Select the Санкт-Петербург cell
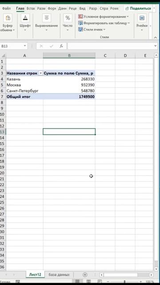160x285 pixels. point(25,91)
